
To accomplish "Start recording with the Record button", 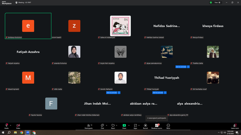I will [145, 126].
